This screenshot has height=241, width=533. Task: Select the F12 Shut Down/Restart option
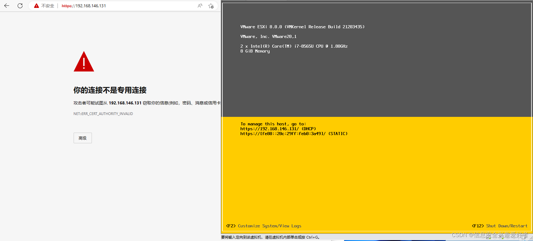500,226
